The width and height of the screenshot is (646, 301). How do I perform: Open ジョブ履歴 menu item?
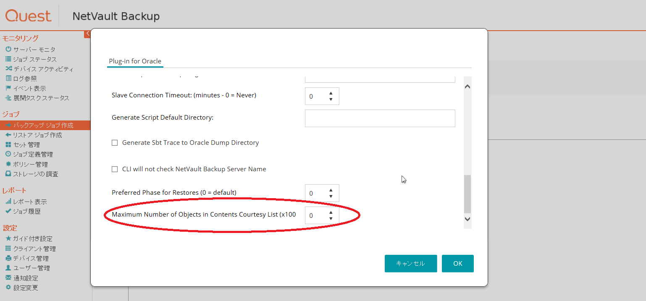27,211
